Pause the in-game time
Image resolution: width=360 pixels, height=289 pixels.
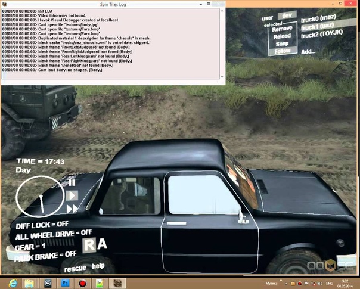pyautogui.click(x=72, y=183)
